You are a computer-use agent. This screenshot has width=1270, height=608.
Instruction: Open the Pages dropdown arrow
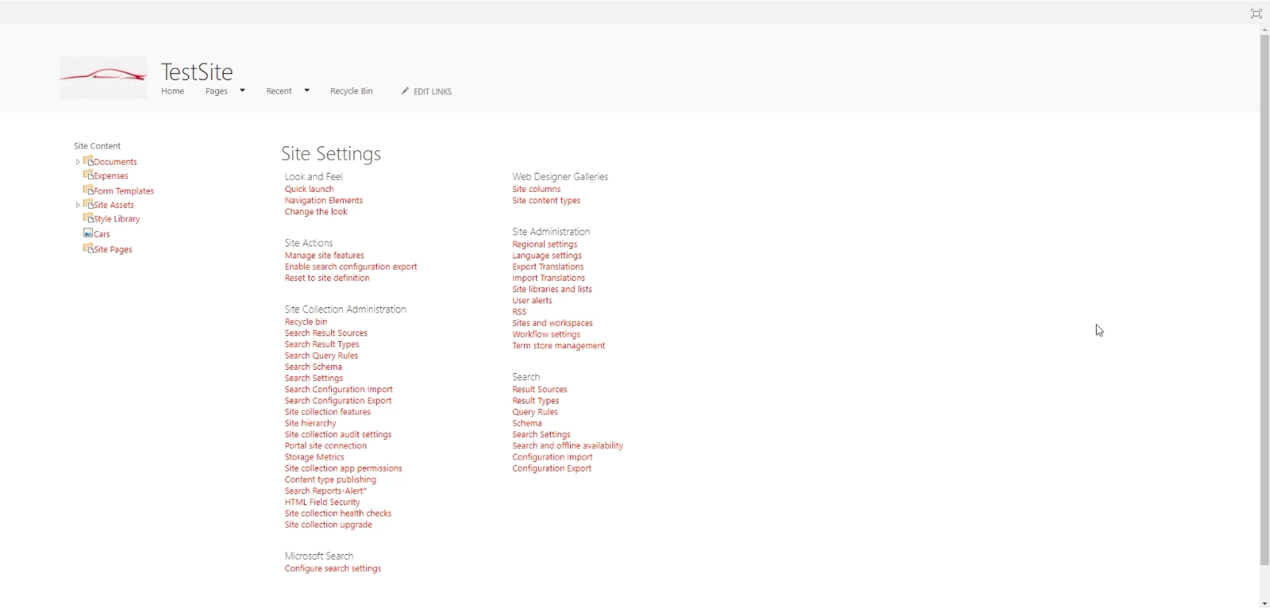point(242,90)
